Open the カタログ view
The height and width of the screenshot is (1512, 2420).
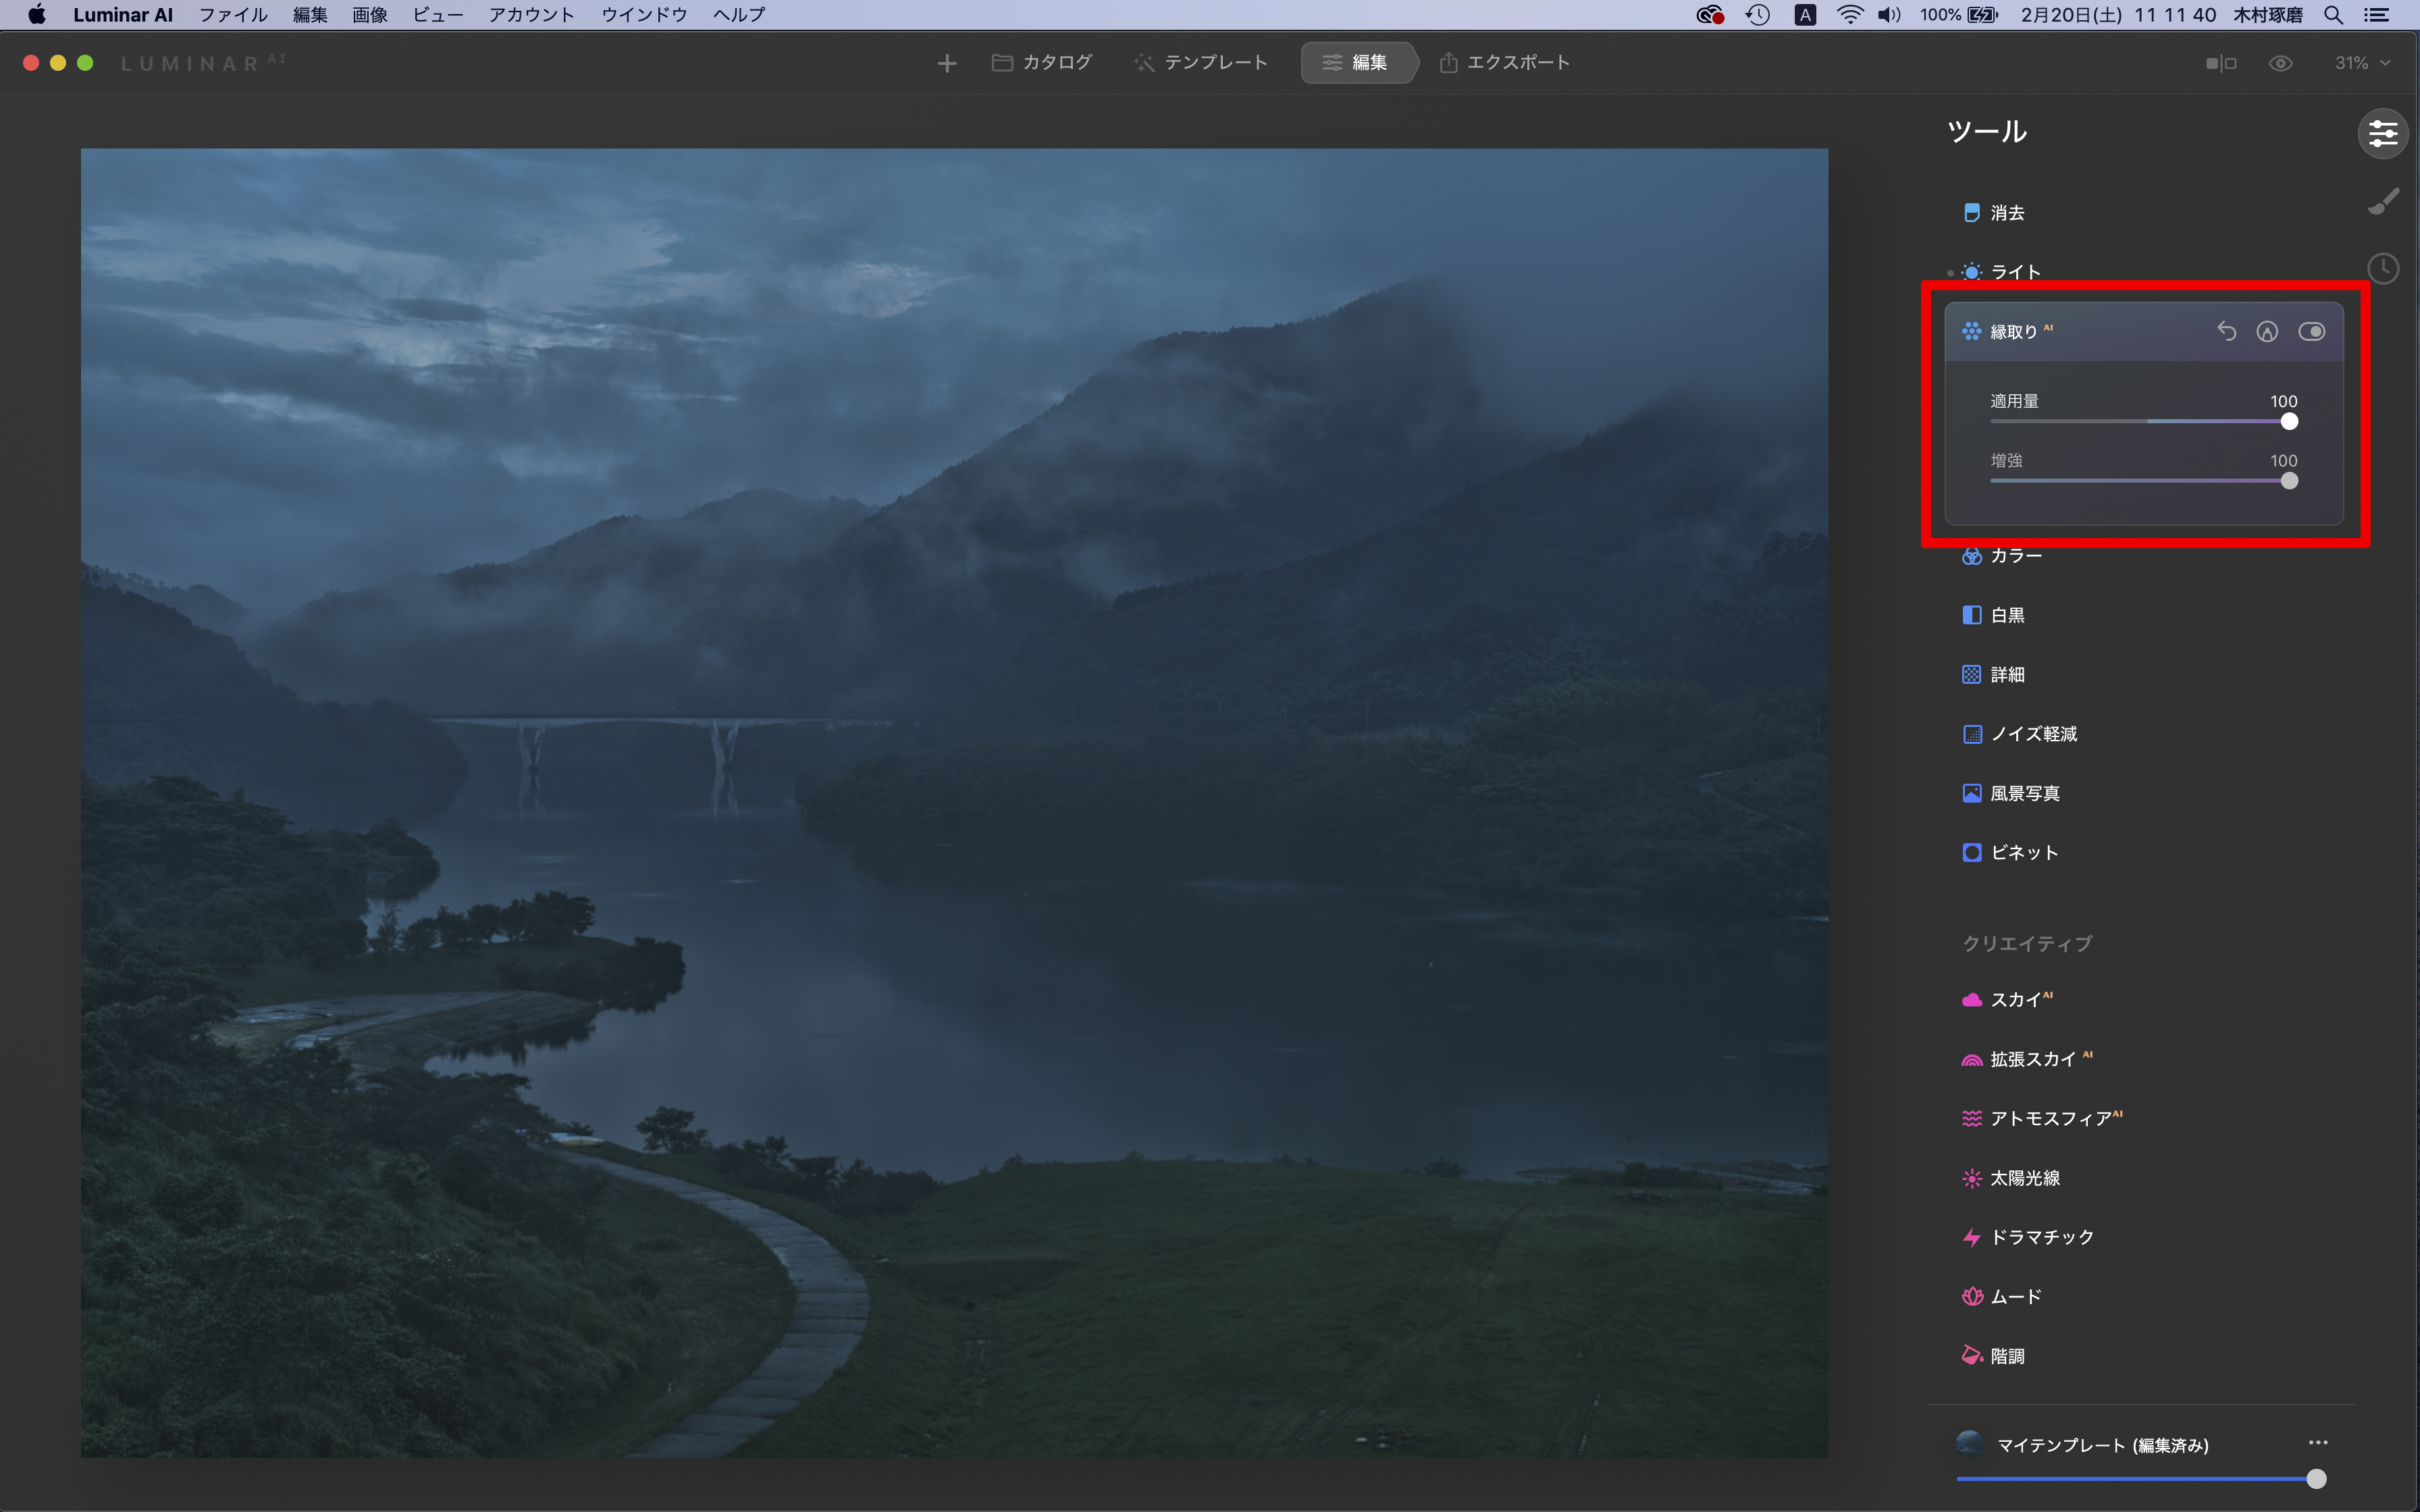click(x=1042, y=63)
